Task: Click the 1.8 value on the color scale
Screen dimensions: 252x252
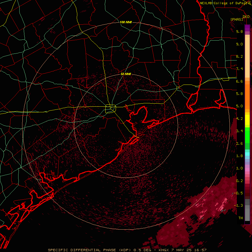Action: click(239, 156)
